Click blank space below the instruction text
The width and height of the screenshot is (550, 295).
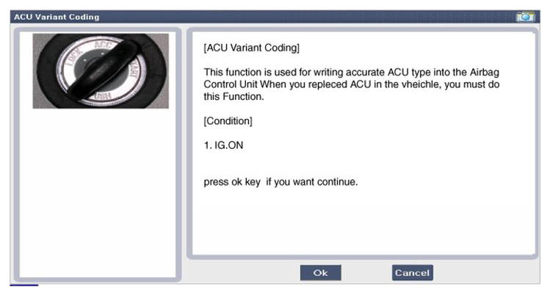(x=360, y=220)
